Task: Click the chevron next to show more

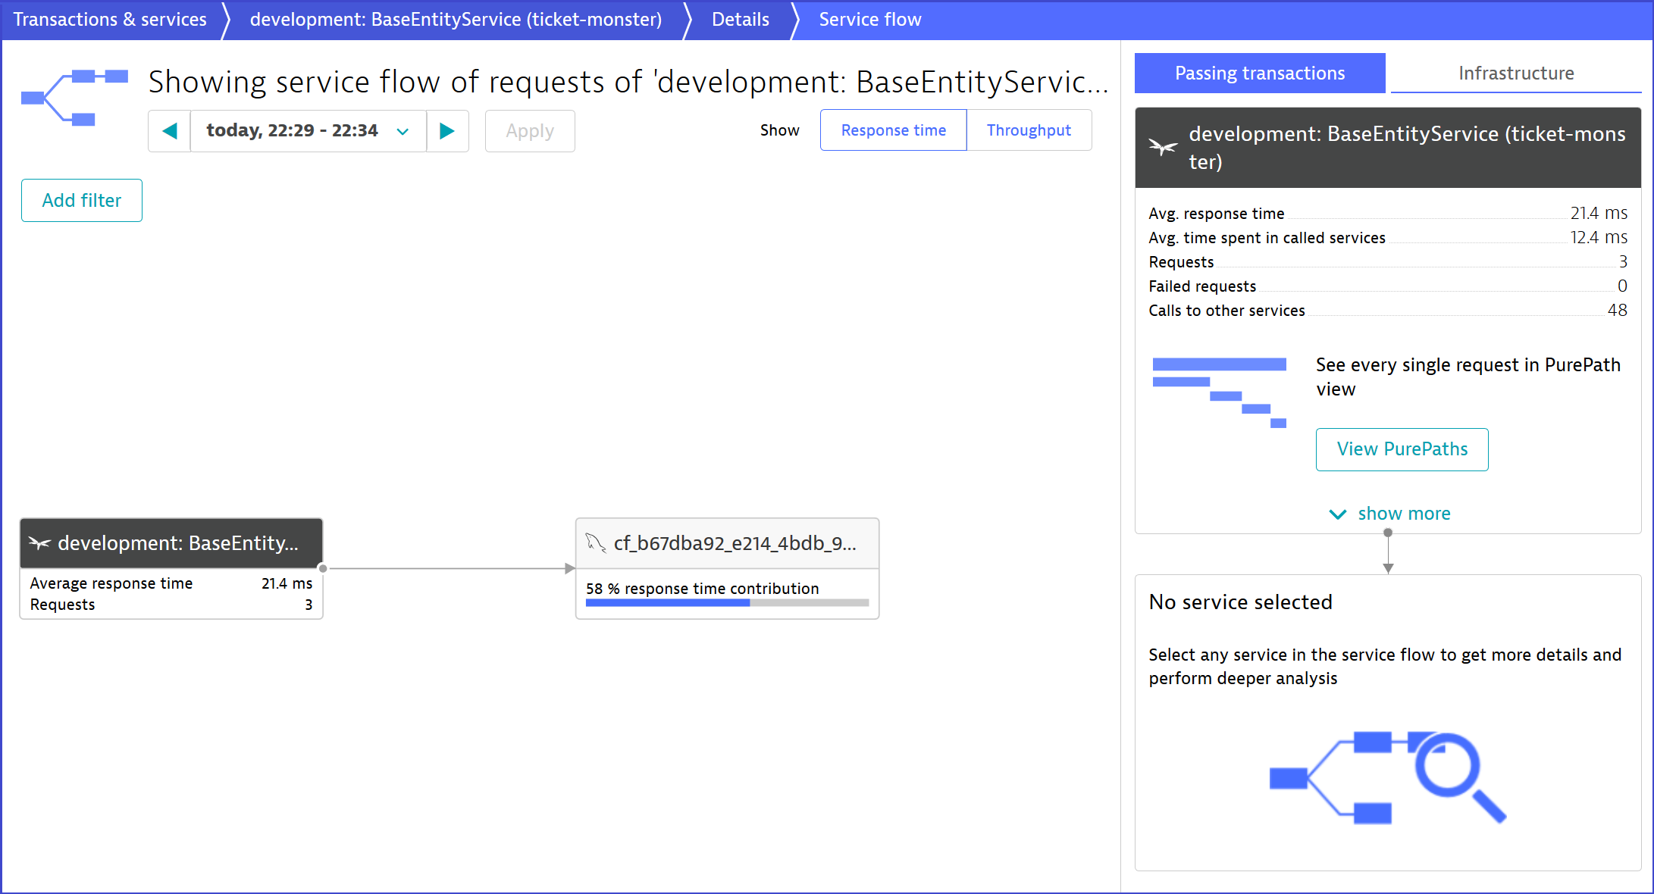Action: [x=1338, y=514]
